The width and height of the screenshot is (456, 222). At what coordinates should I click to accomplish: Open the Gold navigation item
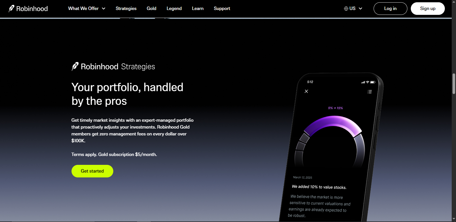[152, 9]
